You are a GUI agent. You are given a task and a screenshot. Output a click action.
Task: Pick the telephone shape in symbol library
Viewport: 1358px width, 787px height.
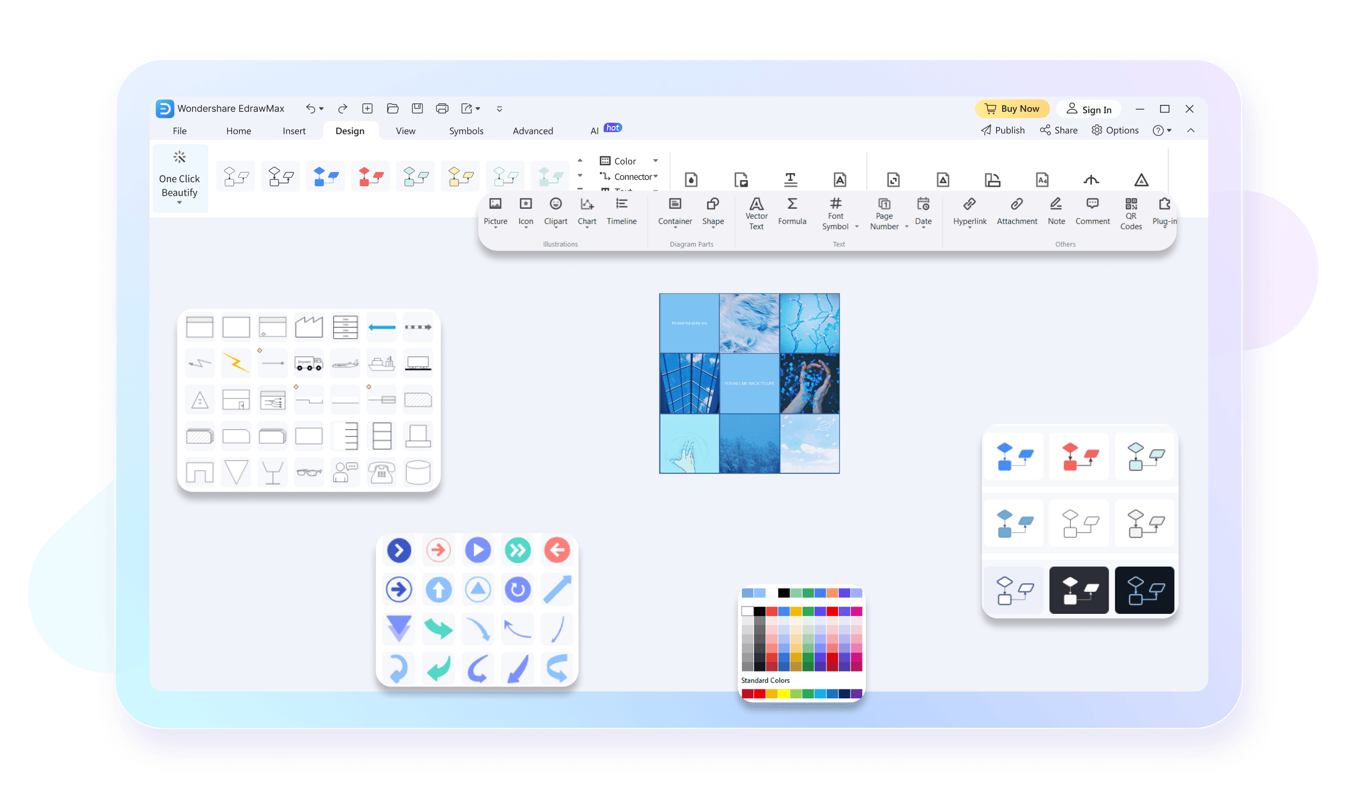[x=381, y=473]
